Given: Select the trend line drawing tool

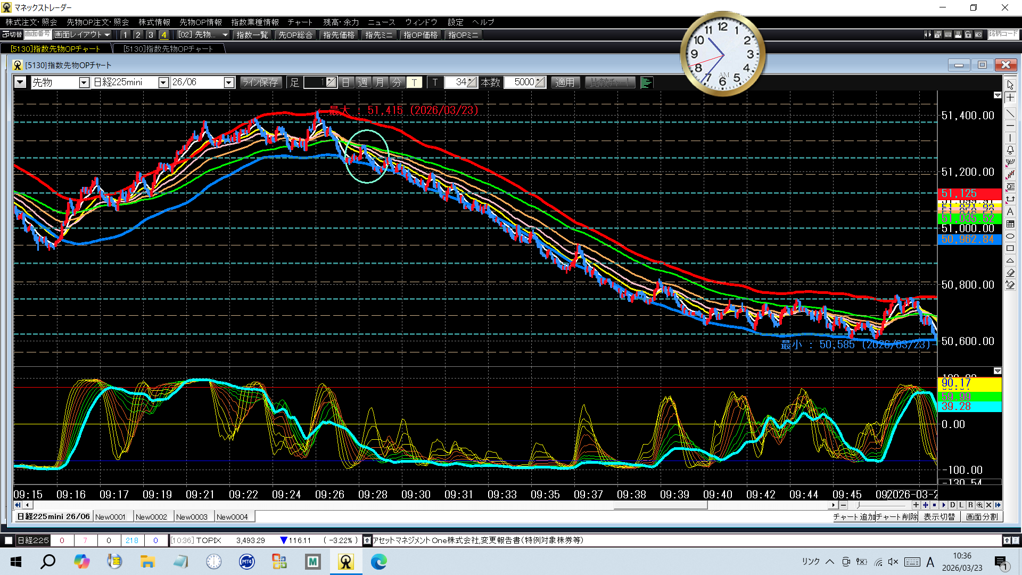Looking at the screenshot, I should click(1010, 113).
